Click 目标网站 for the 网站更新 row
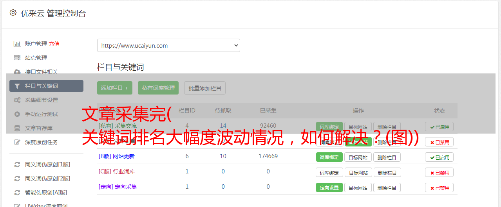Image resolution: width=501 pixels, height=207 pixels. 358,157
